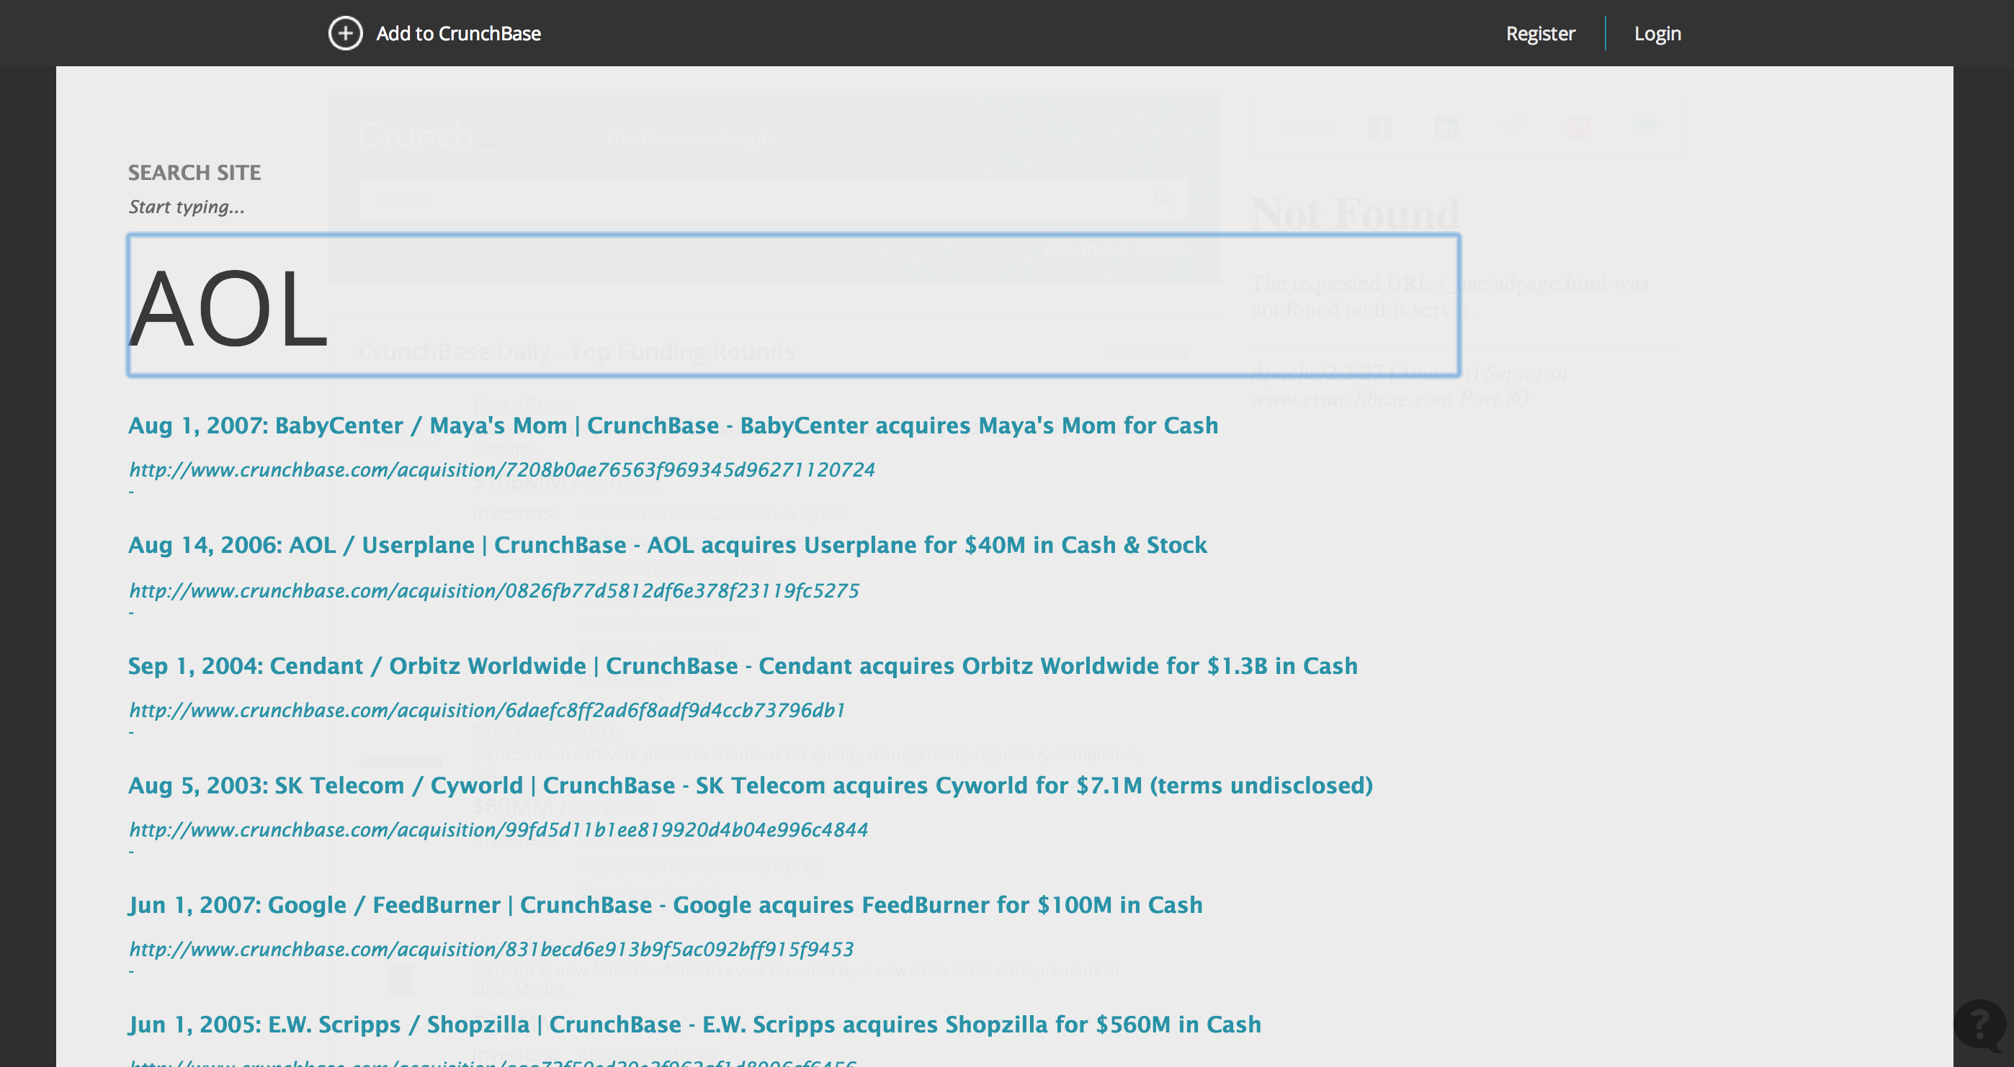Click the acquisition URL ending in 4e996c4844
The image size is (2014, 1067).
click(x=498, y=829)
